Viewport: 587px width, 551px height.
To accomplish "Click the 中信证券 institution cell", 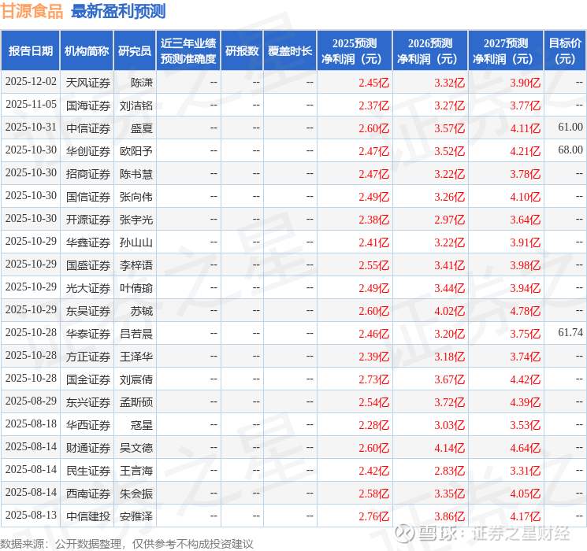I will coord(88,128).
